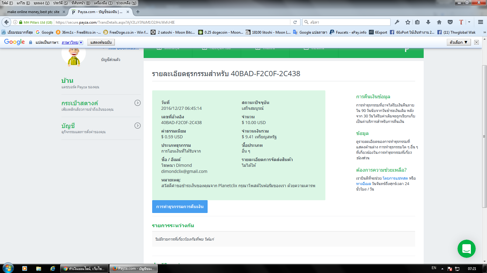Open the โดยการแชทสด live chat link

(395, 178)
